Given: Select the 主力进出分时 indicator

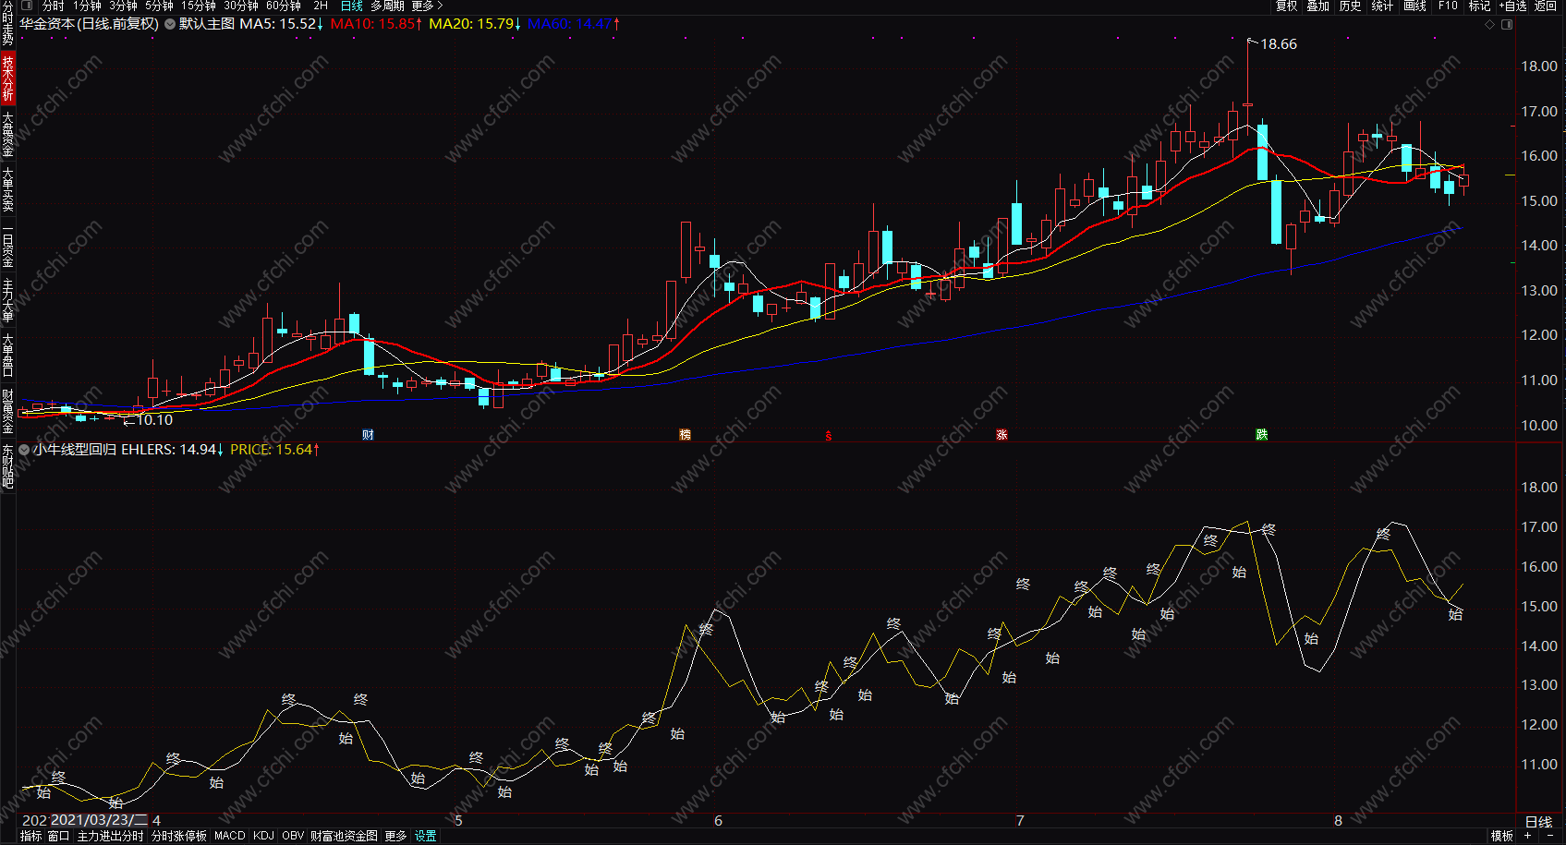Looking at the screenshot, I should click(110, 836).
